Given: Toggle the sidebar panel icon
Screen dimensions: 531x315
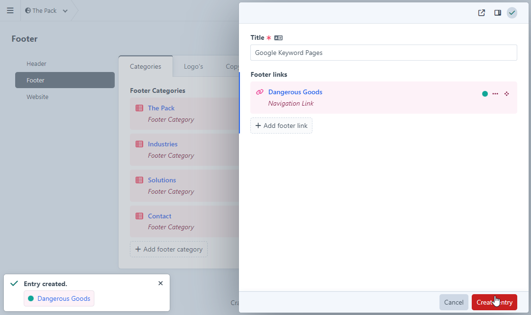Looking at the screenshot, I should [497, 13].
